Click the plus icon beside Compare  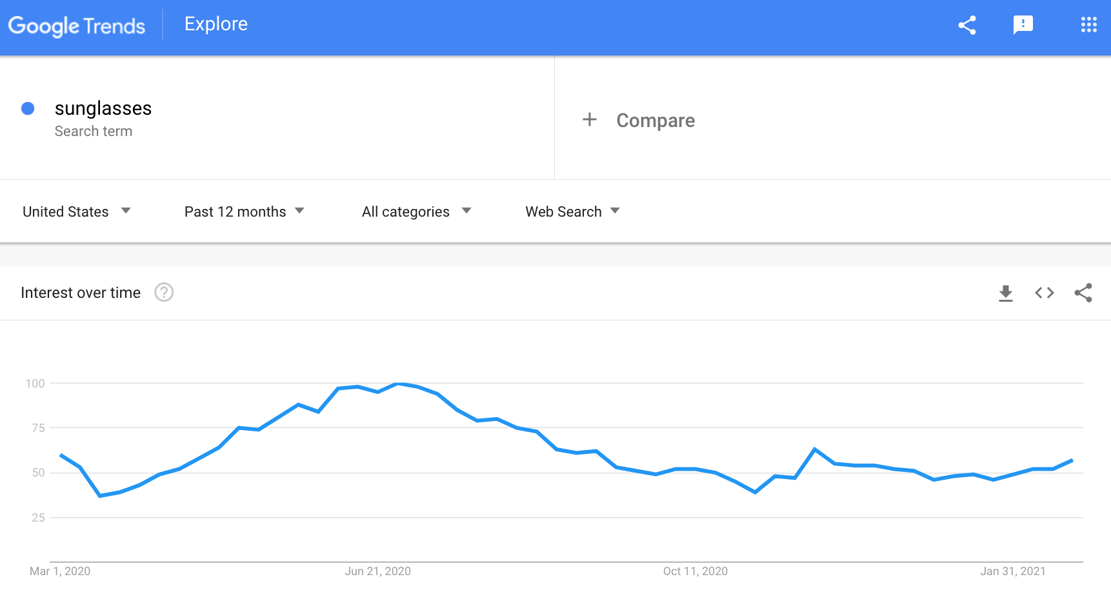coord(590,119)
